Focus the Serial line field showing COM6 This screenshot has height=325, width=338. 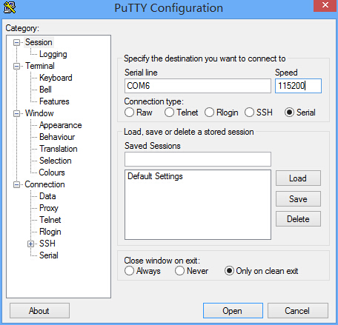[x=198, y=86]
